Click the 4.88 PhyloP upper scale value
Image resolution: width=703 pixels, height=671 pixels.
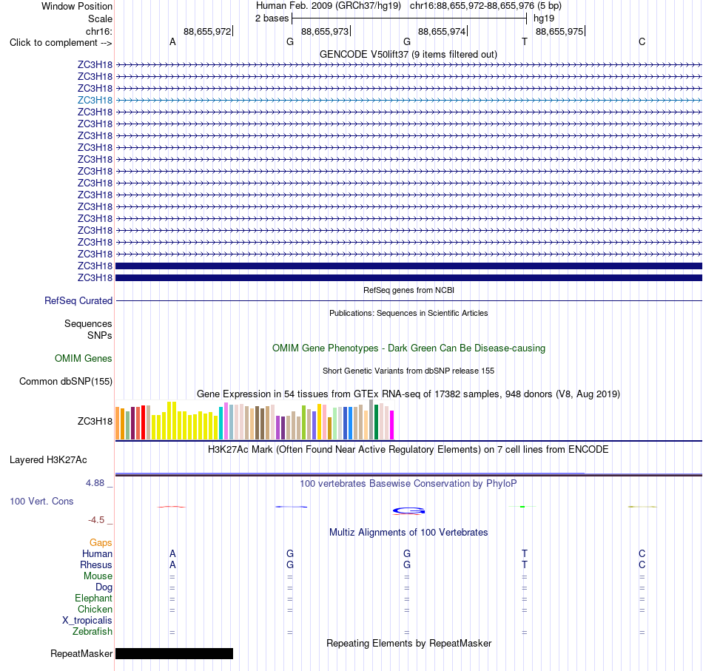point(95,483)
